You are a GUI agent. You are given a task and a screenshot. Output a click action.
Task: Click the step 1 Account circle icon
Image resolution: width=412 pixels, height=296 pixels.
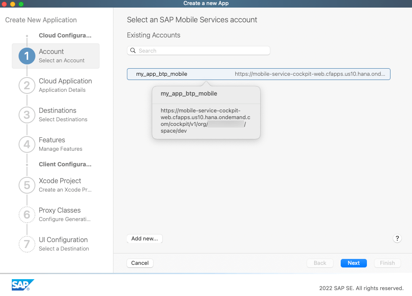[x=27, y=56]
